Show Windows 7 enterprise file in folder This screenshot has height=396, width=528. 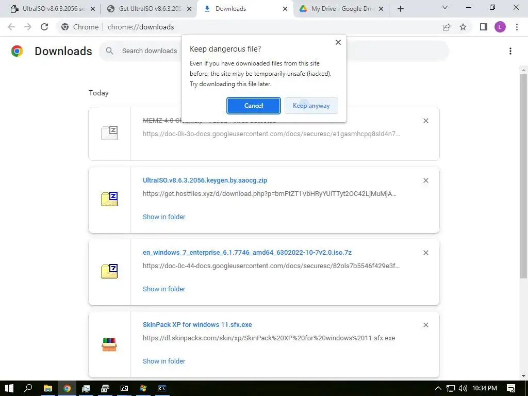click(164, 289)
